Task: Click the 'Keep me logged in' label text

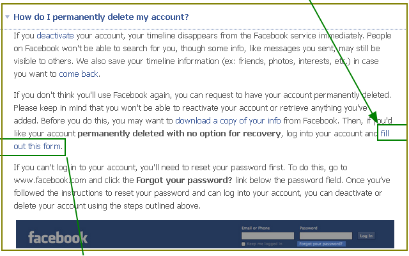Action: click(x=265, y=244)
